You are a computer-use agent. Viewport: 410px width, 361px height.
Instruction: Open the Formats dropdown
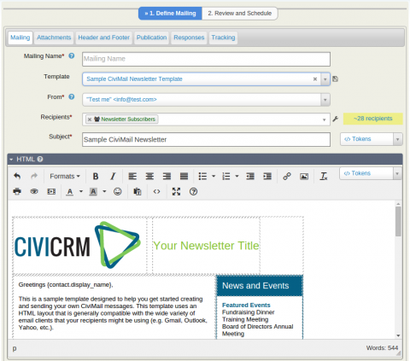click(x=65, y=177)
